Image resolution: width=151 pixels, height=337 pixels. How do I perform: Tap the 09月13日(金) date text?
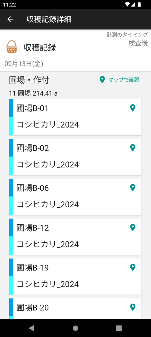pyautogui.click(x=24, y=64)
